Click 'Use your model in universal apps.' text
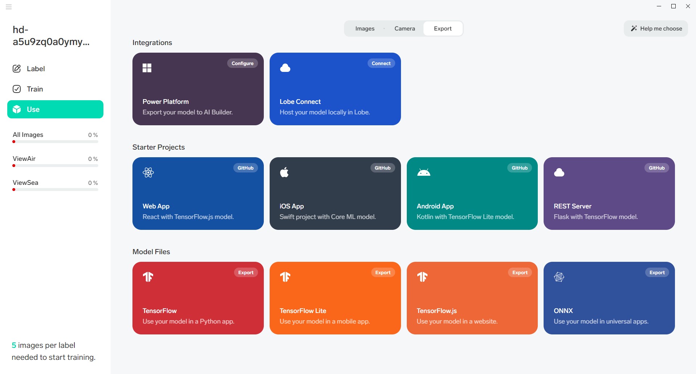The image size is (696, 374). pyautogui.click(x=601, y=321)
